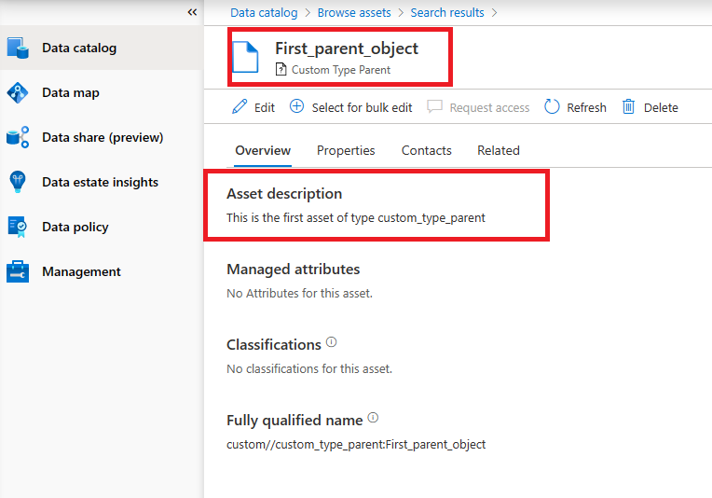Click the Data map sidebar icon
The width and height of the screenshot is (712, 498).
[18, 93]
